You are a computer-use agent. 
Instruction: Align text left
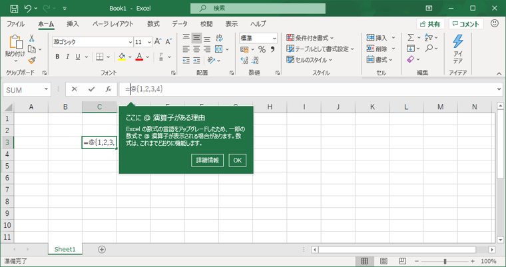[186, 49]
